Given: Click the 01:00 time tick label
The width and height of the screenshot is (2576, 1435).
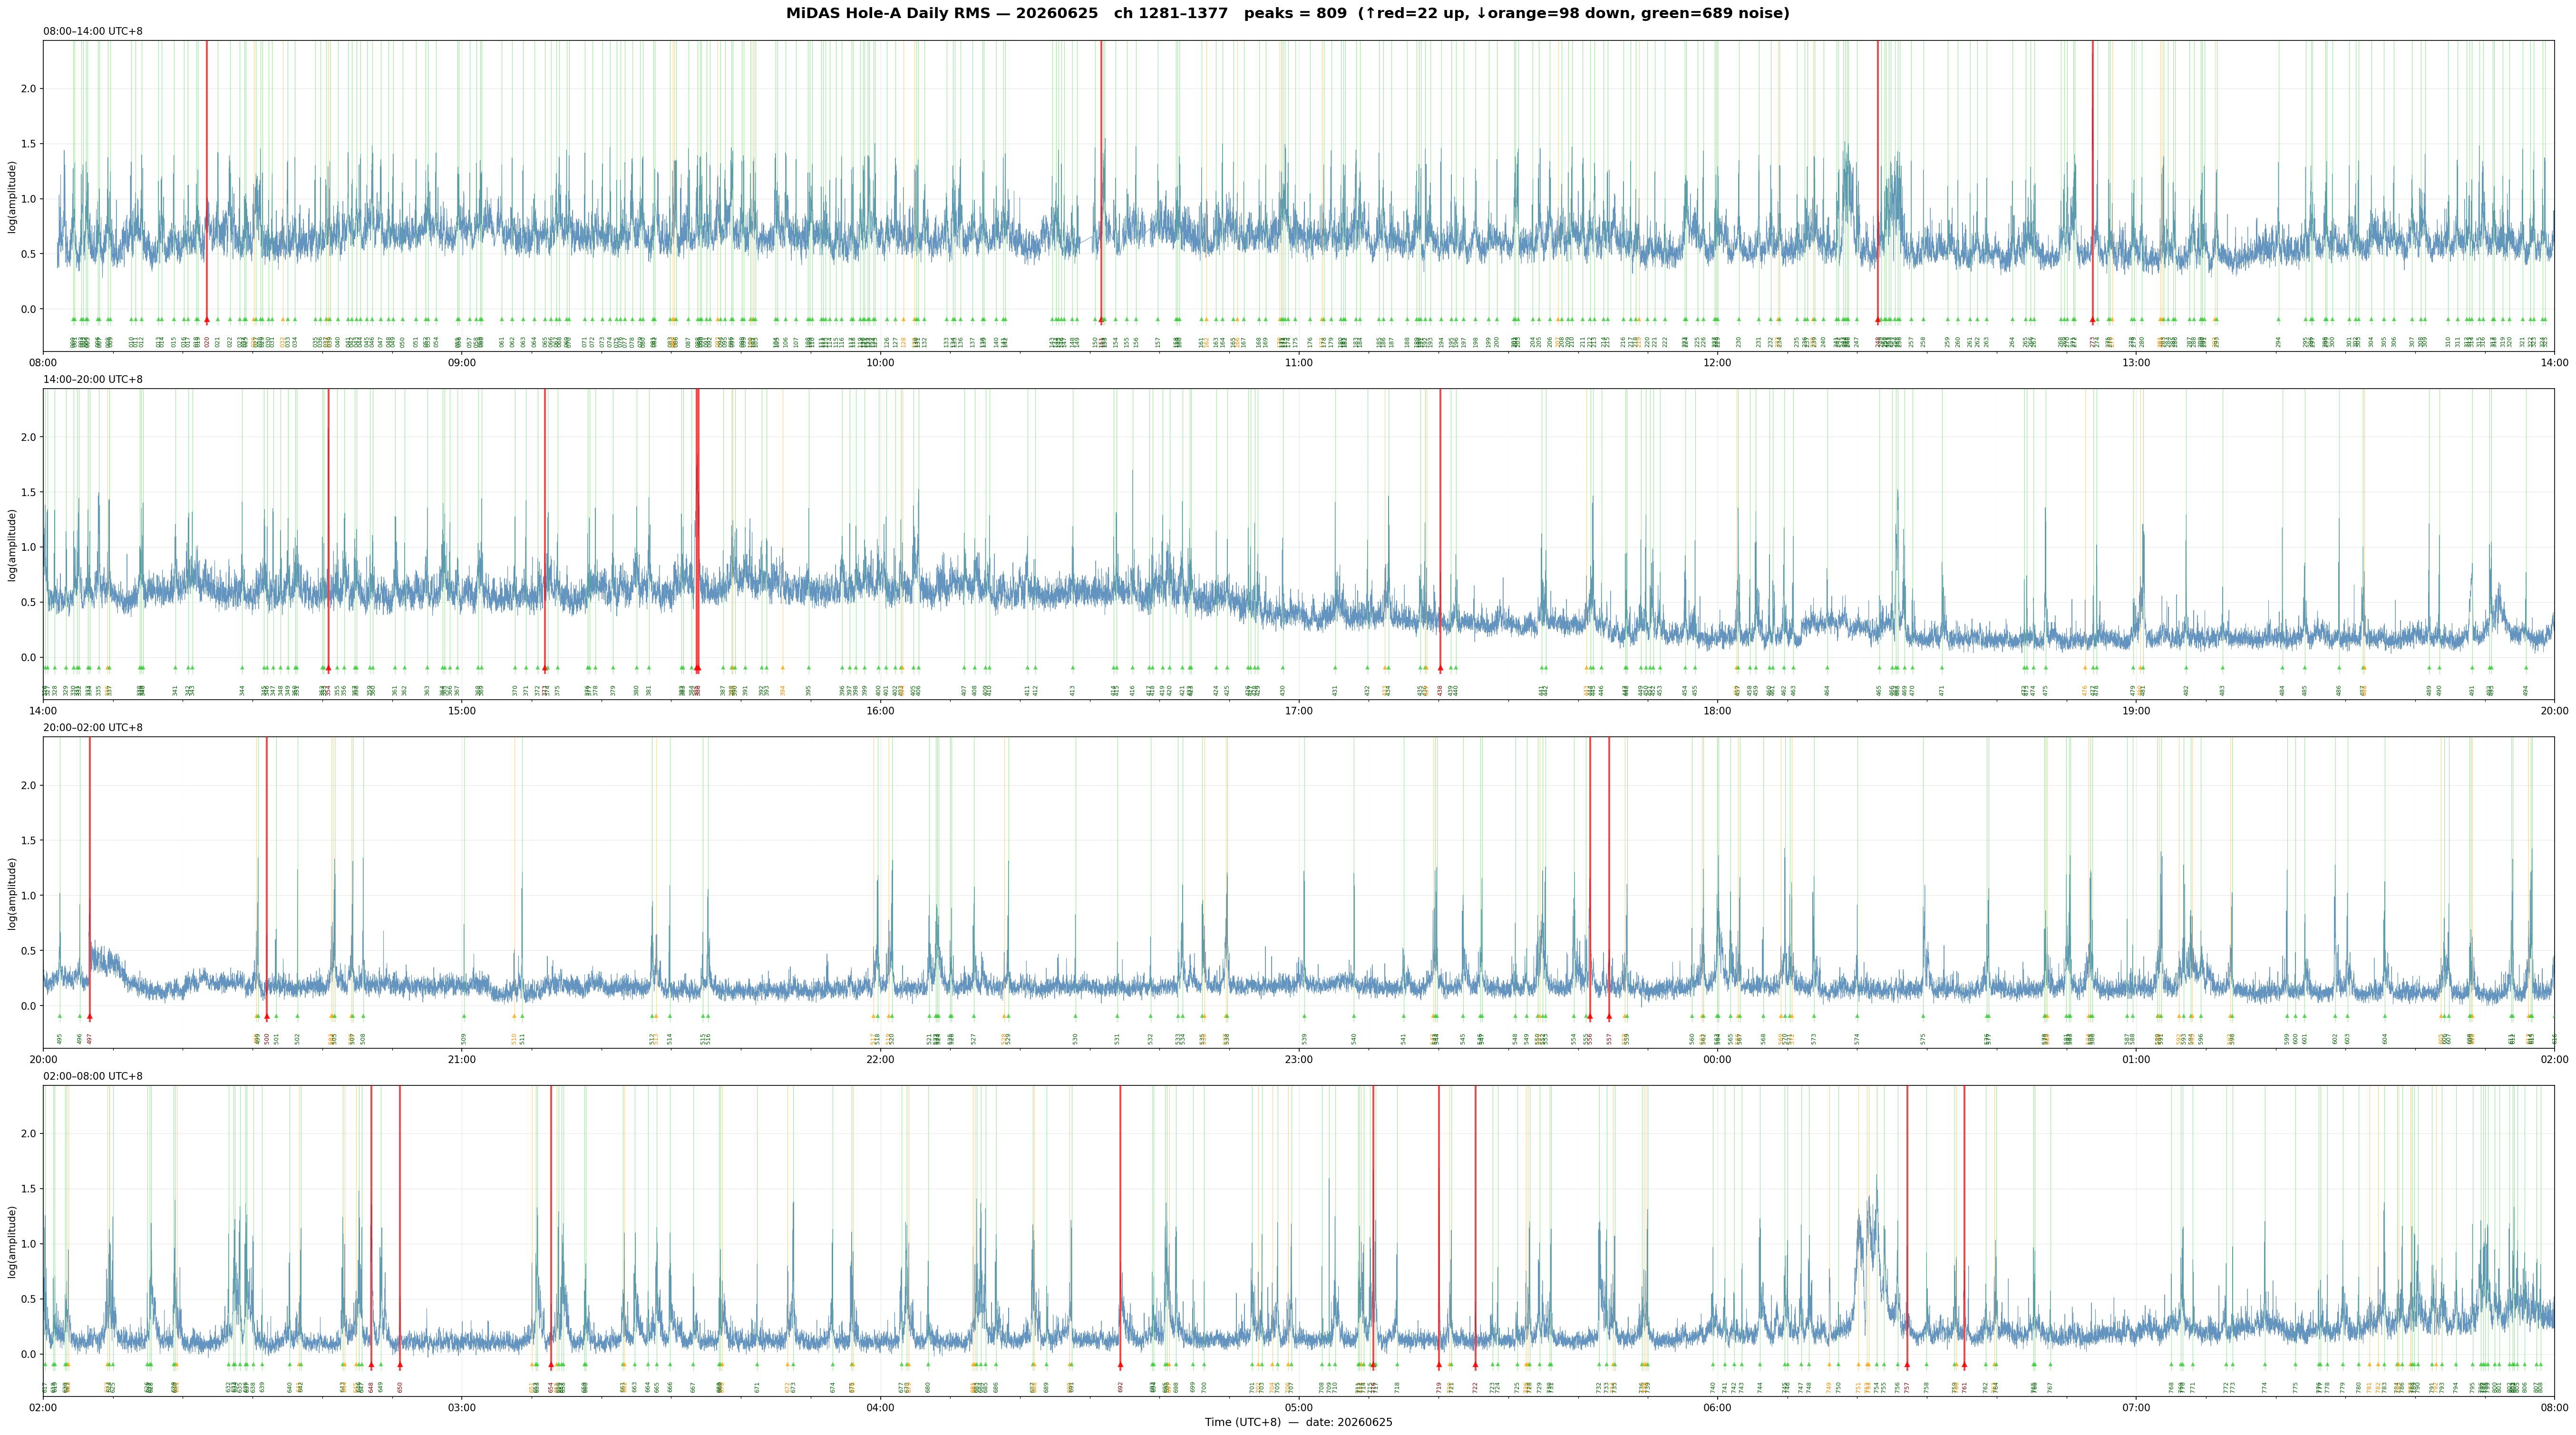Looking at the screenshot, I should pyautogui.click(x=2136, y=1059).
